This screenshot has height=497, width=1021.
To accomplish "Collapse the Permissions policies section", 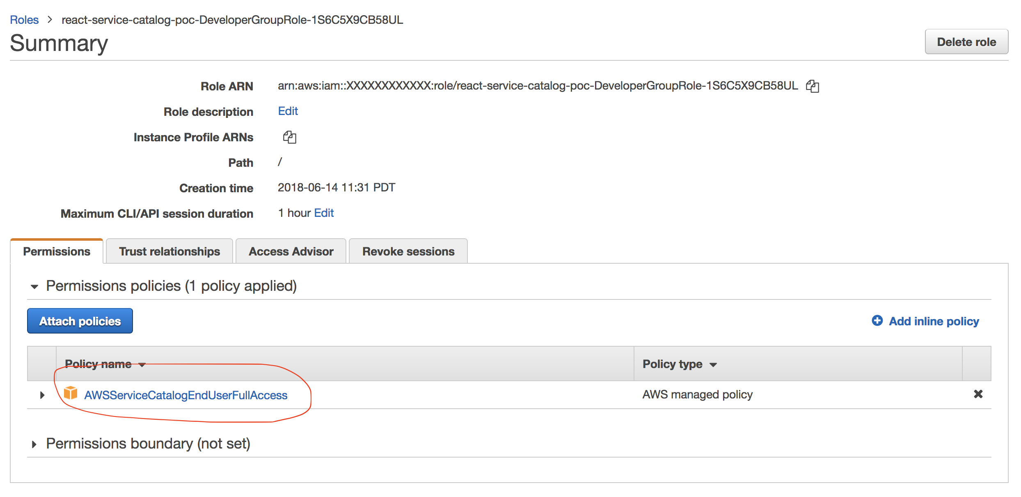I will pos(34,286).
